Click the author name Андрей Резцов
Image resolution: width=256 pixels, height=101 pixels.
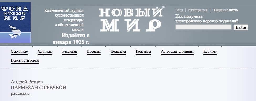27,82
